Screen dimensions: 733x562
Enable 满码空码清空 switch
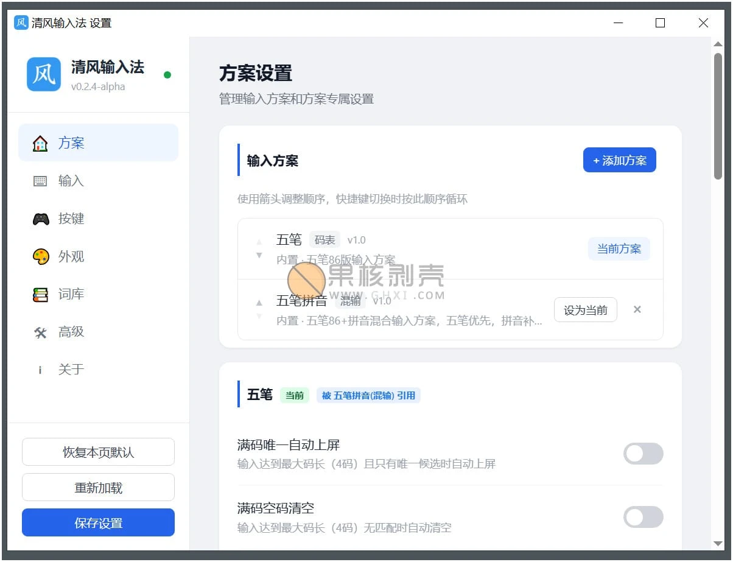click(643, 517)
